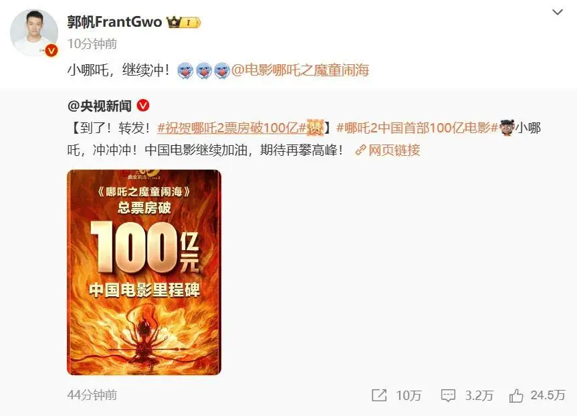Image resolution: width=577 pixels, height=416 pixels.
Task: Click the repost icon showing 10万
Action: pyautogui.click(x=379, y=395)
